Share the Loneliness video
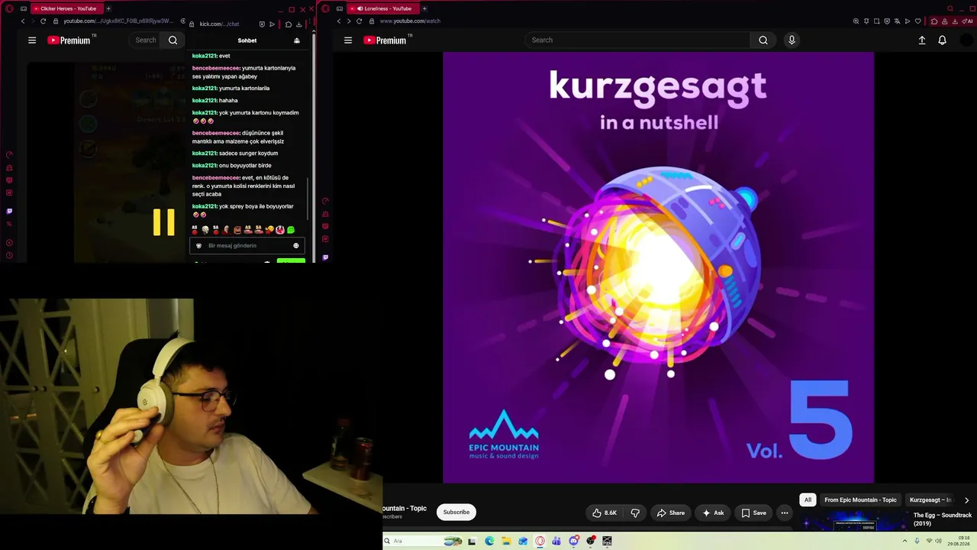The height and width of the screenshot is (550, 977). [671, 513]
